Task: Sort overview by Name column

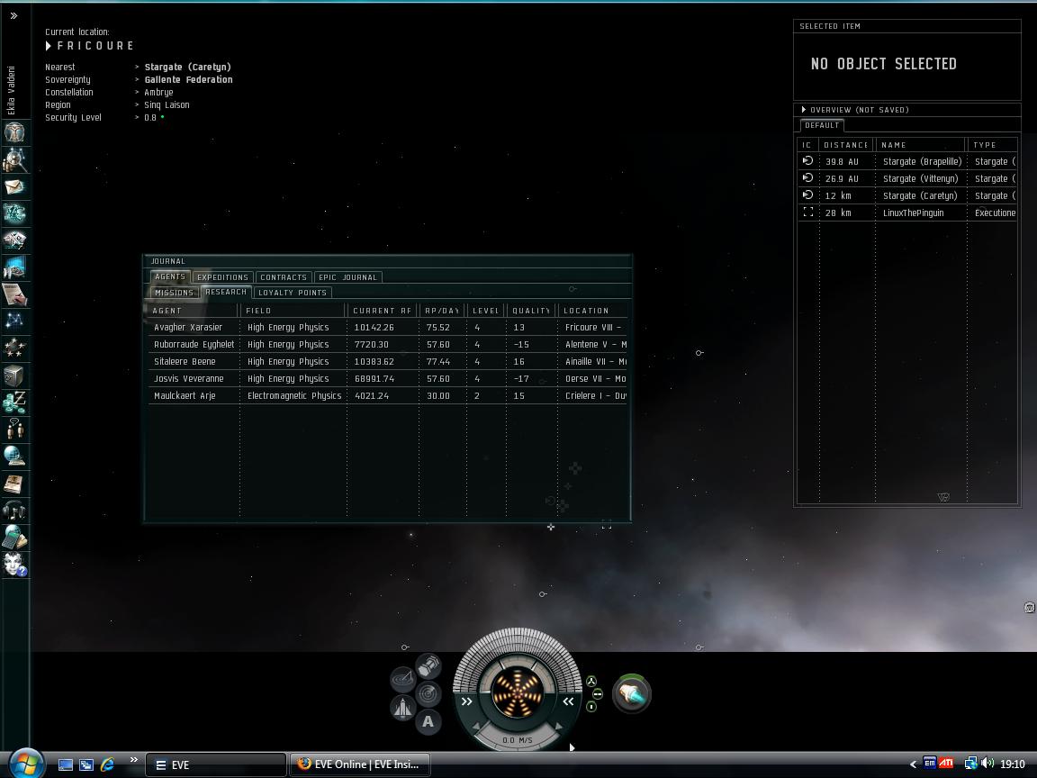Action: coord(921,145)
